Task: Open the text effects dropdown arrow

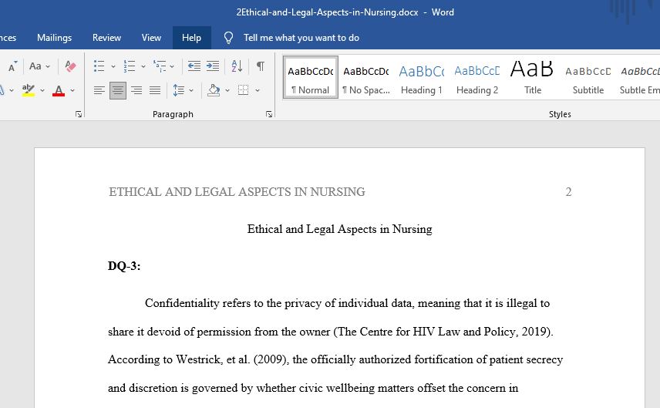Action: coord(12,90)
